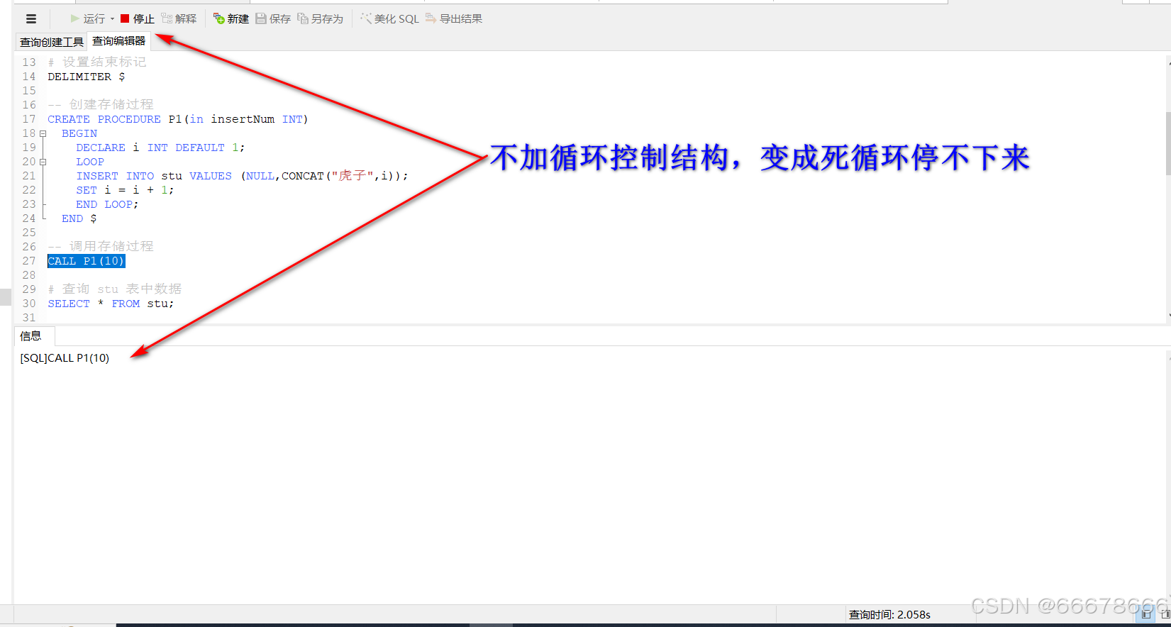1171x627 pixels.
Task: Collapse the BEGIN block fold marker
Action: 43,133
